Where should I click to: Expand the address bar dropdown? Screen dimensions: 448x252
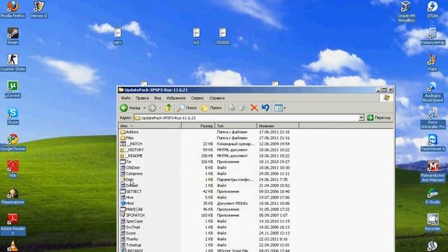click(361, 118)
